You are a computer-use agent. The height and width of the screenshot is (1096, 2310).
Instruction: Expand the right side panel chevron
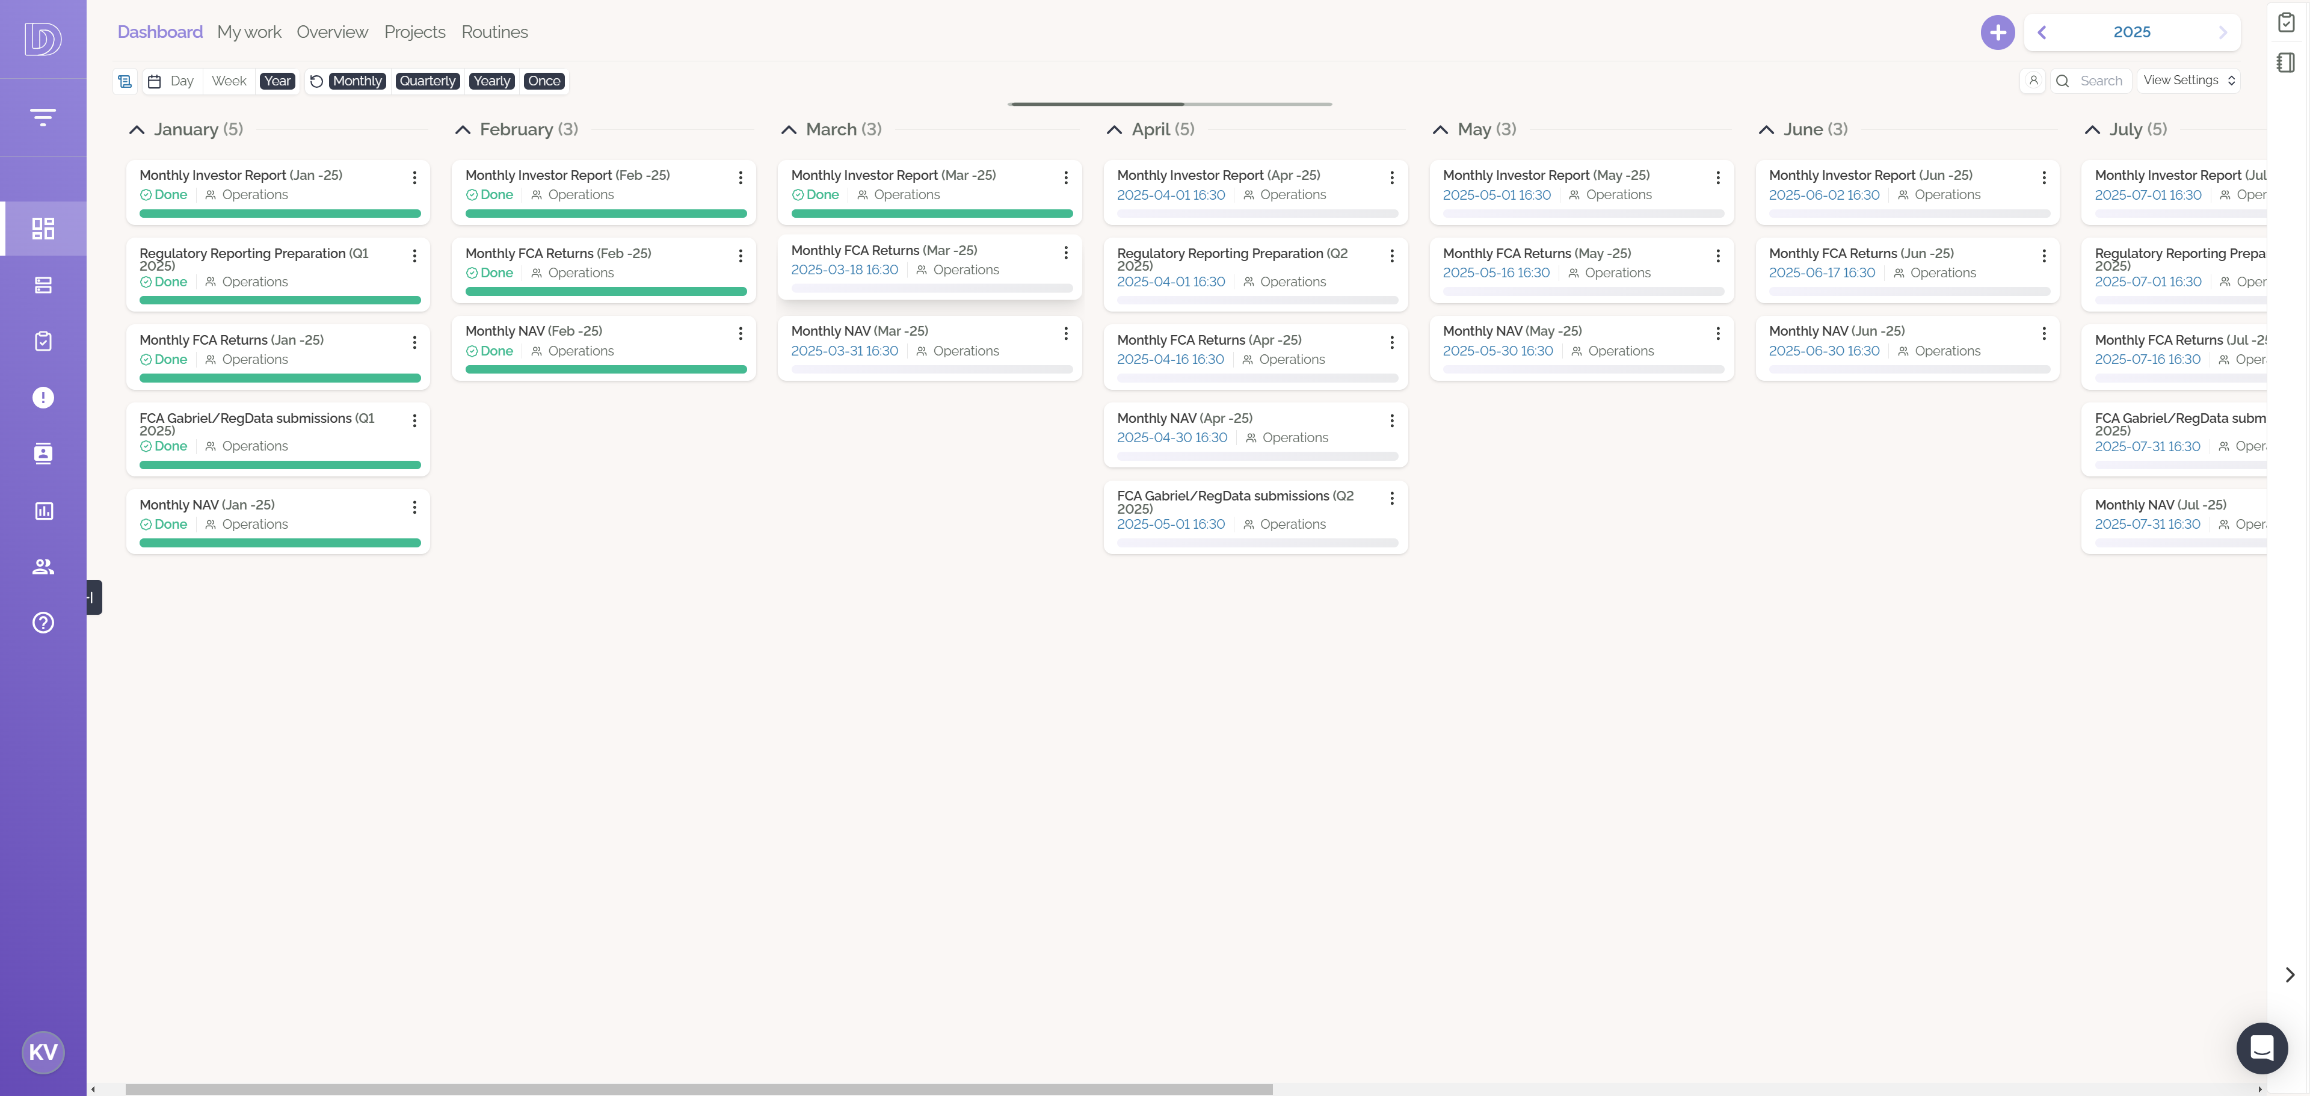click(2290, 974)
